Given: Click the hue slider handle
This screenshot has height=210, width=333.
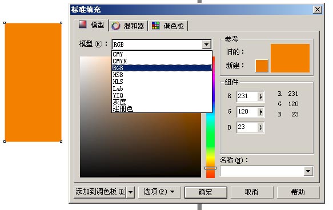Looking at the screenshot, I should (210, 168).
